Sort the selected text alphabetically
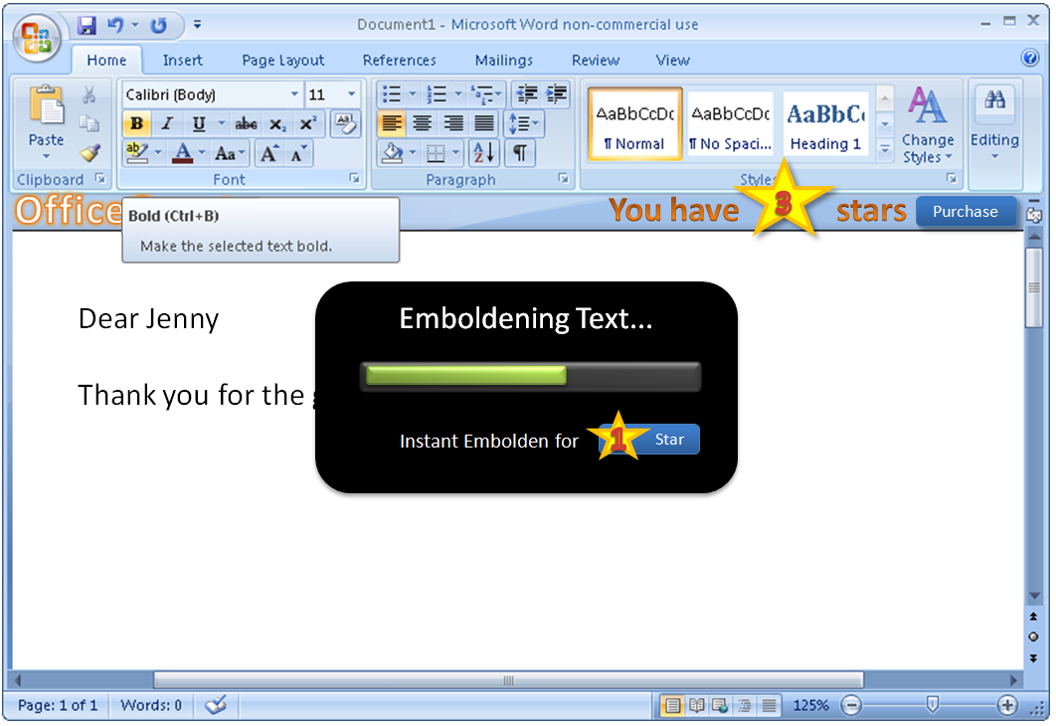This screenshot has height=726, width=1056. 483,153
